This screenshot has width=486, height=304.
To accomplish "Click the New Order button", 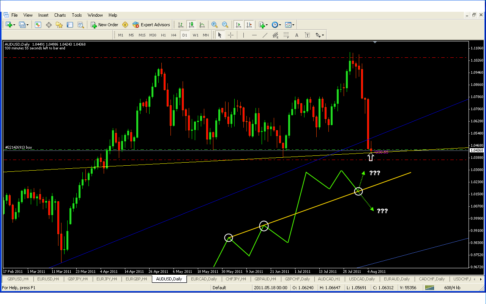I will coord(104,25).
